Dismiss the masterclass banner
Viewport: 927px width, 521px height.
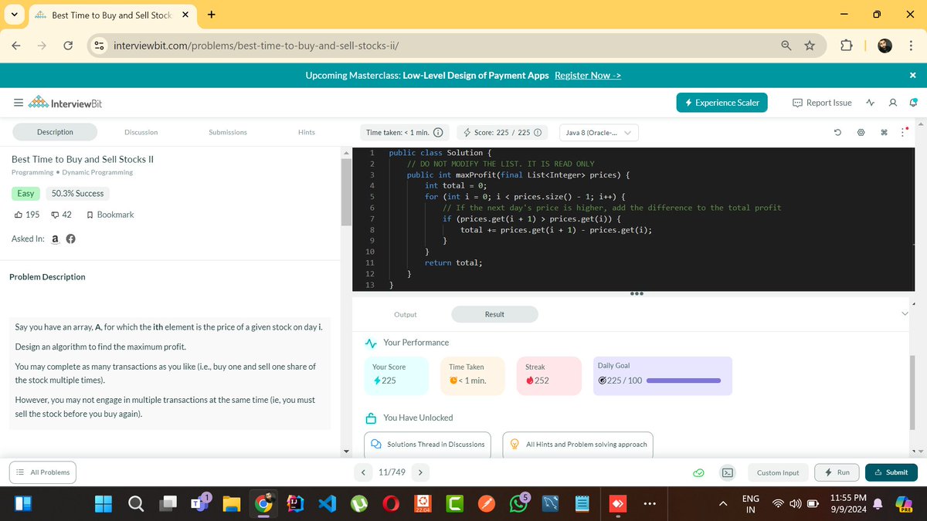(x=912, y=75)
